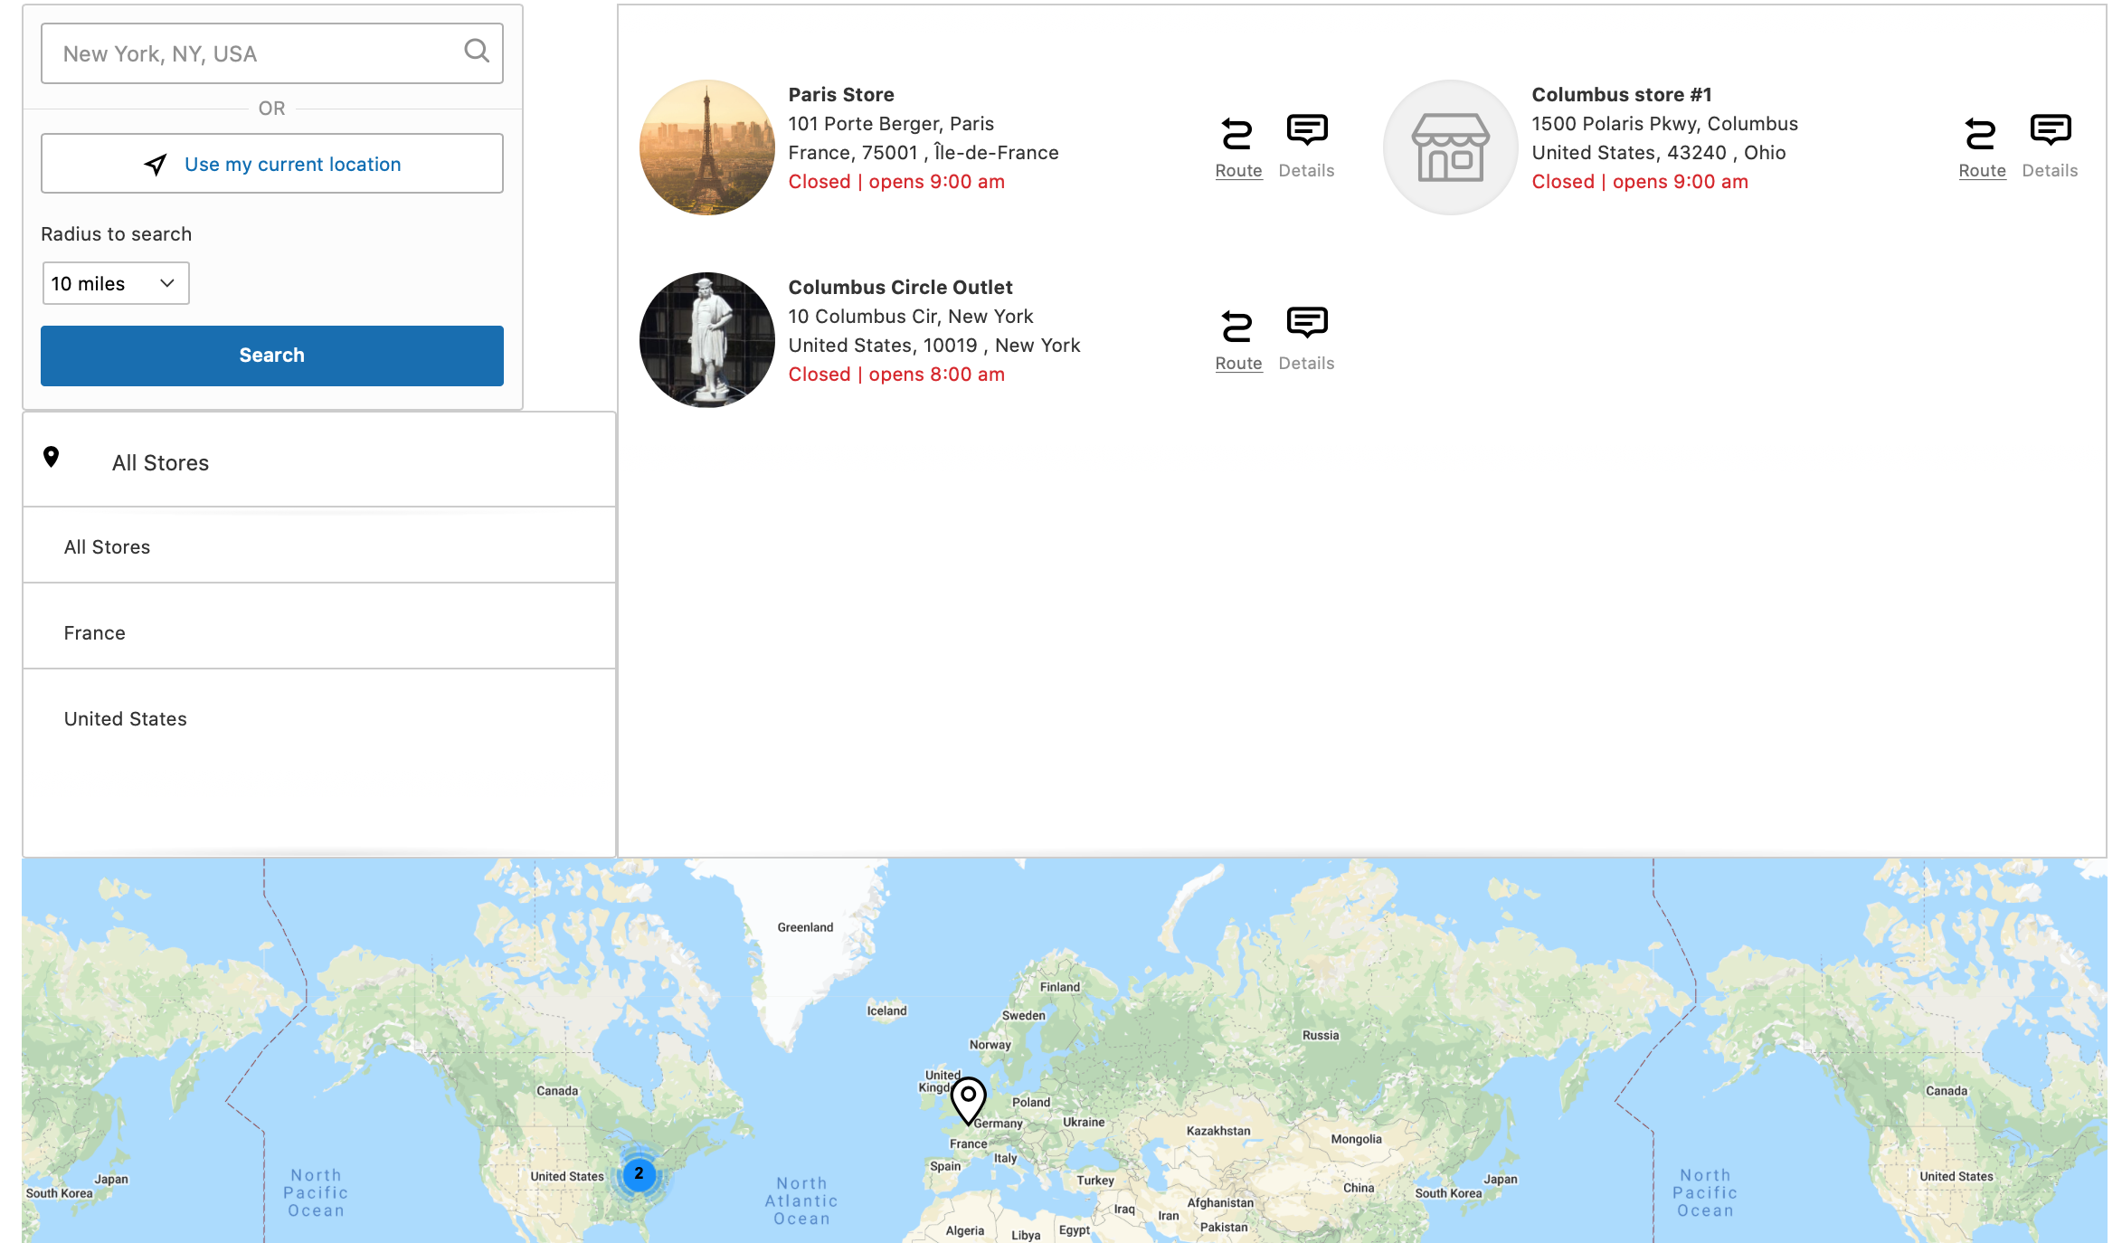Click the Route icon for Columbus store #1
Image resolution: width=2122 pixels, height=1243 pixels.
1981,134
